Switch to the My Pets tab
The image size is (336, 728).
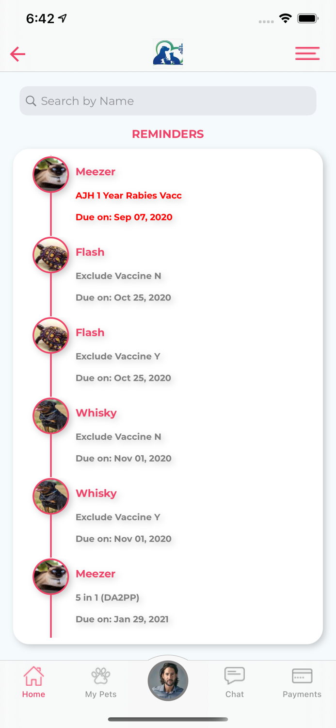(101, 682)
